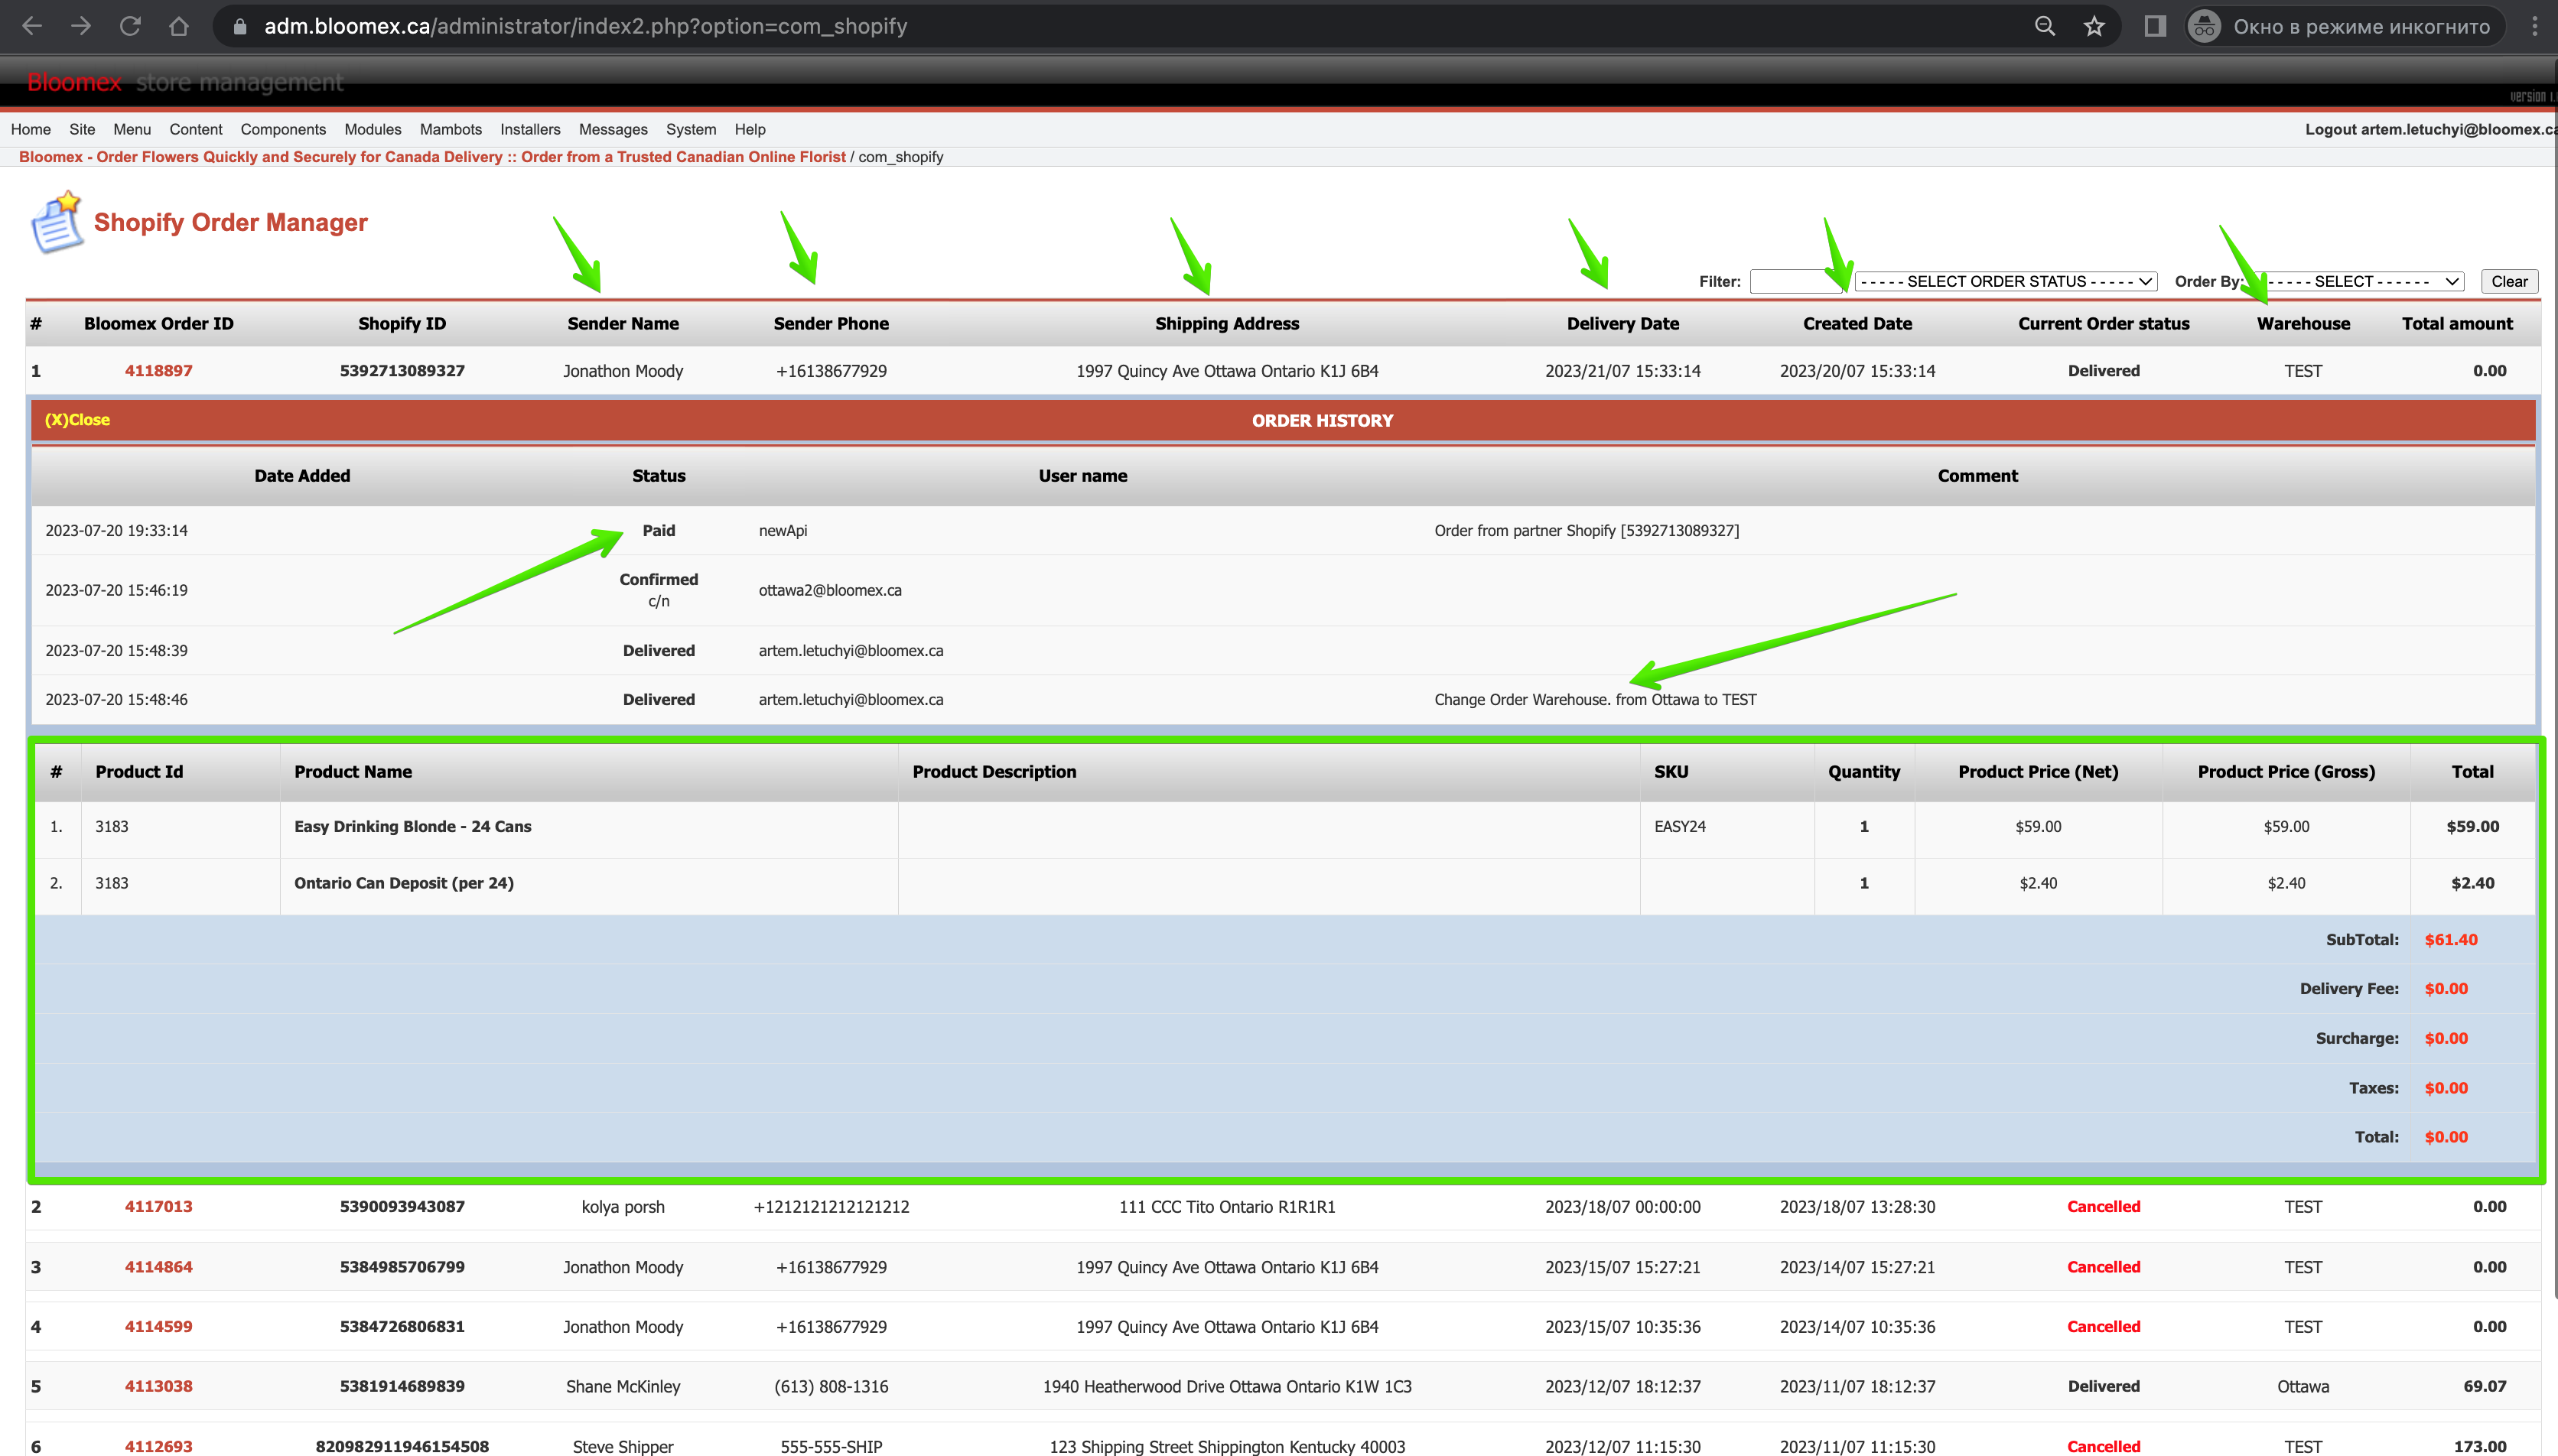2558x1456 pixels.
Task: Open the Site menu
Action: coord(82,129)
